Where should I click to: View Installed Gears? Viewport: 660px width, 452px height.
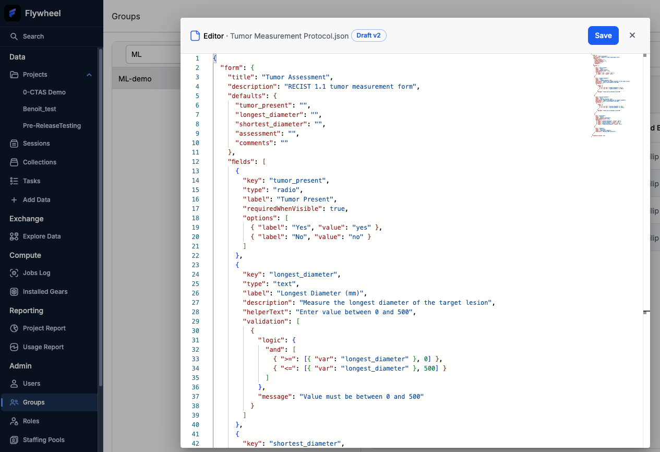45,291
